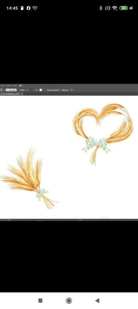Screen dimensions: 138x309
Task: Tap the Android home circle button
Action: click(x=69, y=301)
